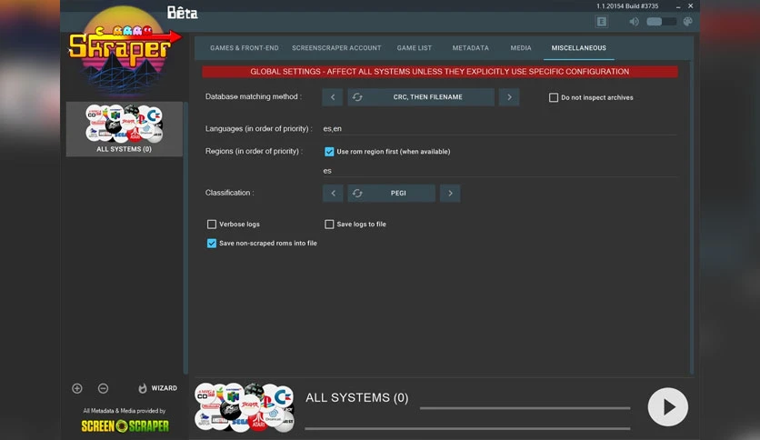Launch the Wizard
760x440 pixels.
(157, 388)
